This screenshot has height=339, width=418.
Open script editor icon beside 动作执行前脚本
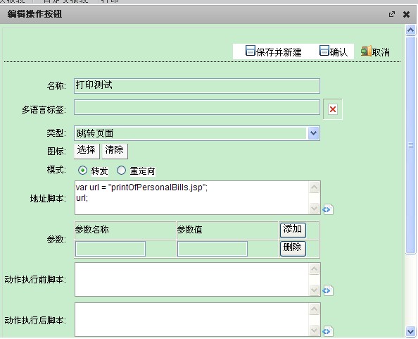(327, 290)
